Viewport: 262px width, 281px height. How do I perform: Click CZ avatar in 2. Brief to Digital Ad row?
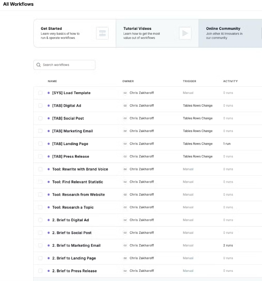click(125, 220)
